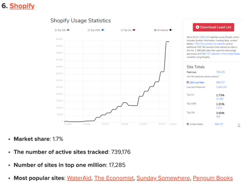
Task: Click the Download Lead List button
Action: (x=213, y=27)
